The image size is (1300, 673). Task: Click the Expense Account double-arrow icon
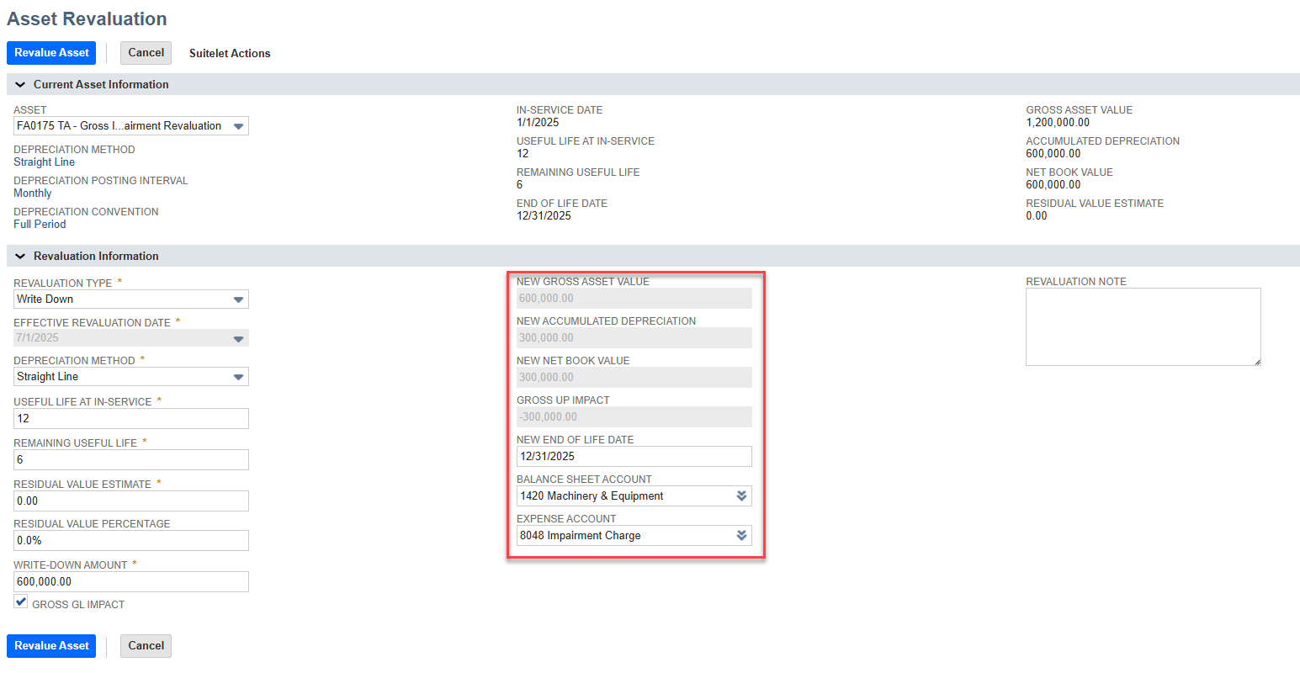[741, 536]
